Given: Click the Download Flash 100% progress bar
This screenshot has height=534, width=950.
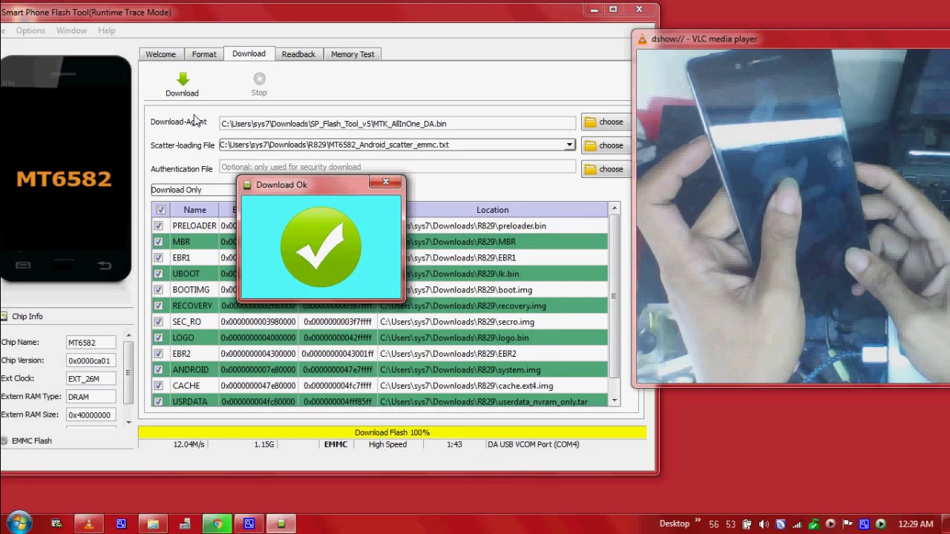Looking at the screenshot, I should point(392,432).
